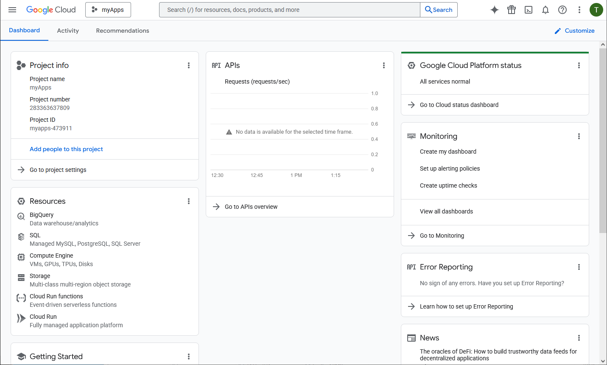Open the main navigation hamburger menu
Image resolution: width=607 pixels, height=365 pixels.
coord(12,10)
